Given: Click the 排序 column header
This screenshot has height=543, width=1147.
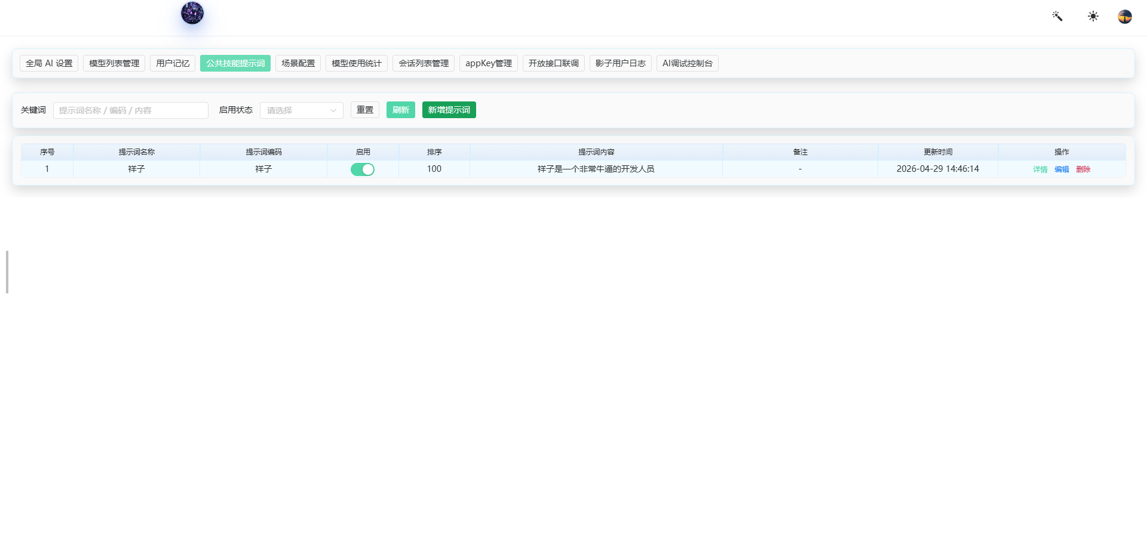Looking at the screenshot, I should click(434, 152).
